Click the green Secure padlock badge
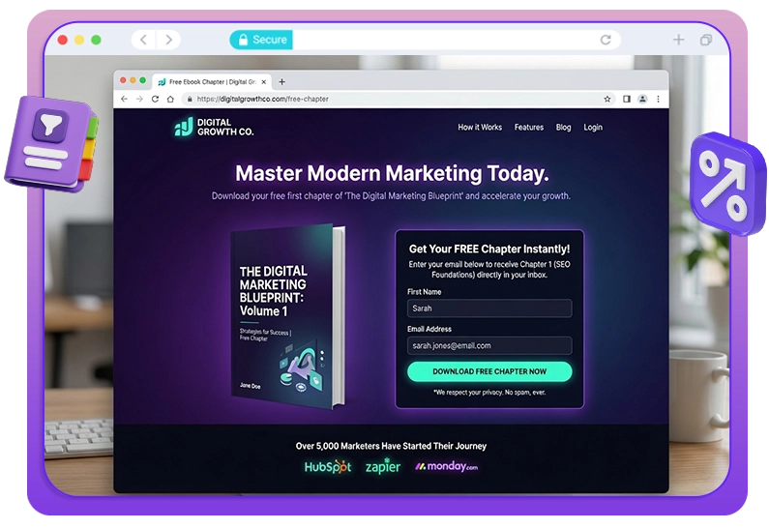 261,40
